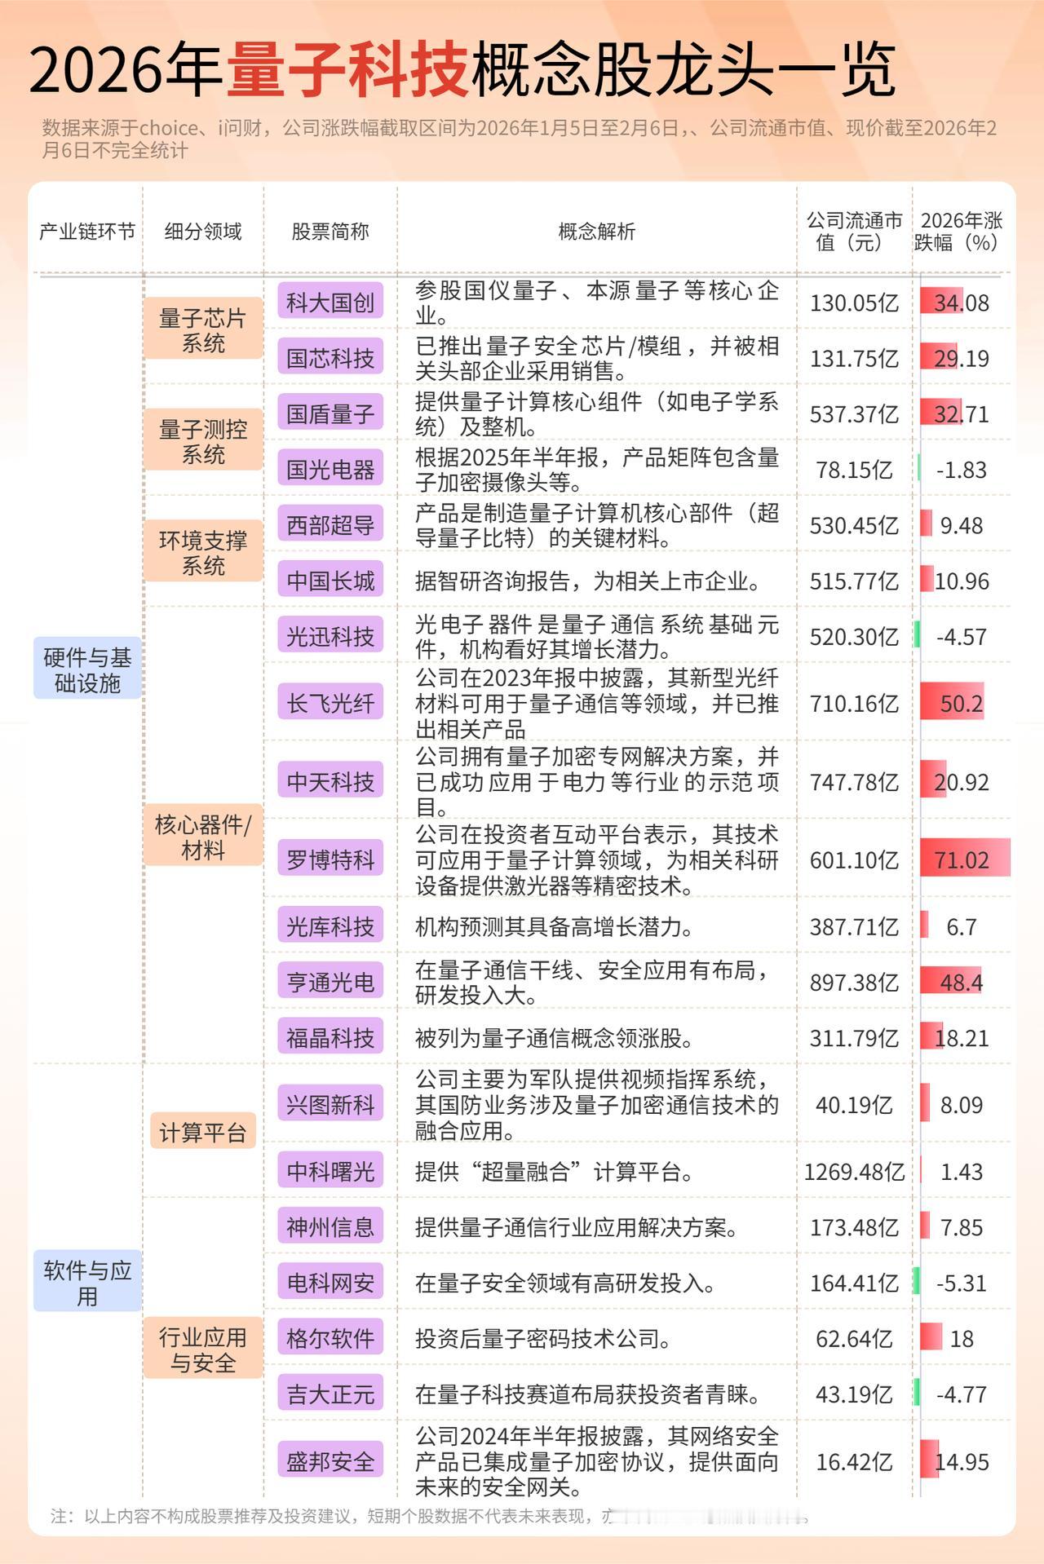Select the 神州信息 stock tag
Viewport: 1044px width, 1564px height.
tap(330, 1226)
